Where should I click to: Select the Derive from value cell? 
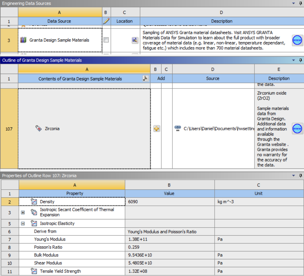170,232
